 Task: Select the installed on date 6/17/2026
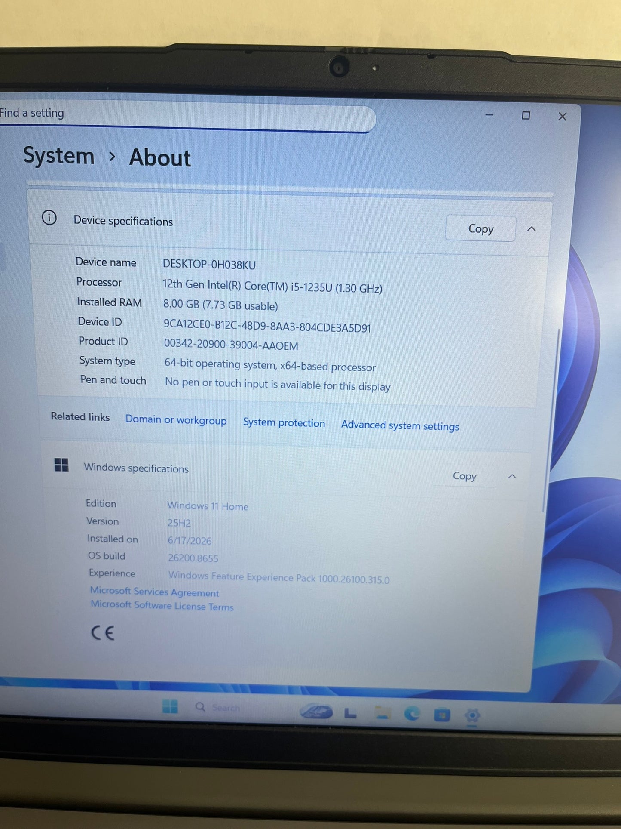coord(190,541)
